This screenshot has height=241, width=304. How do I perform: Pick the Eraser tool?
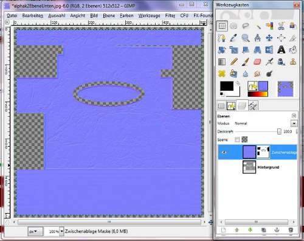click(x=257, y=61)
